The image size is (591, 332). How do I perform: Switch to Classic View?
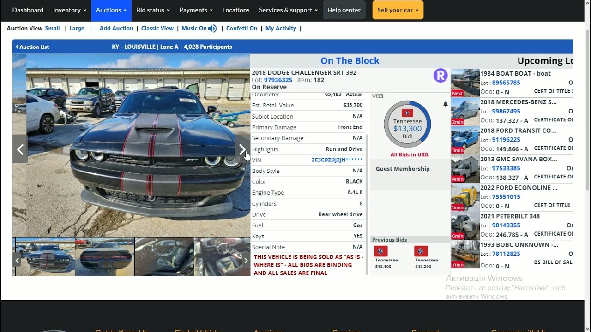coord(157,28)
